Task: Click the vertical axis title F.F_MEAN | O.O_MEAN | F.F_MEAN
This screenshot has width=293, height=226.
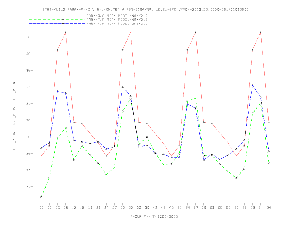Action: click(x=14, y=116)
